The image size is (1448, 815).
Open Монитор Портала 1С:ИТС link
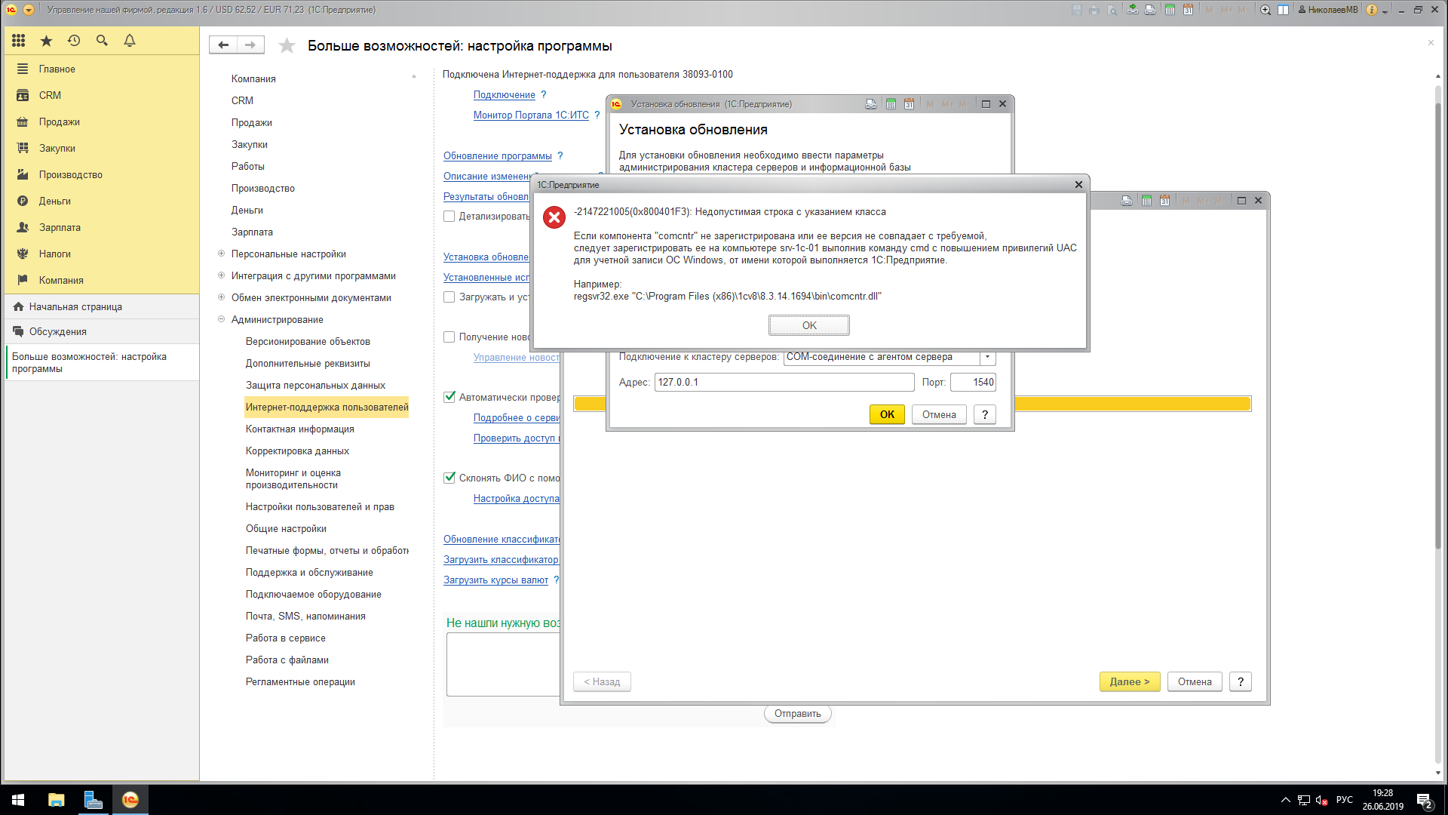[531, 115]
